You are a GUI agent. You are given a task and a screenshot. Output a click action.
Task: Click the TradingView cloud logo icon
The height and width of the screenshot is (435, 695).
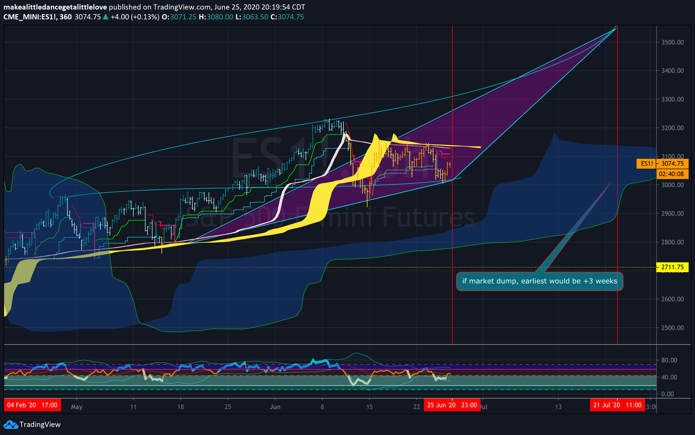(11, 425)
